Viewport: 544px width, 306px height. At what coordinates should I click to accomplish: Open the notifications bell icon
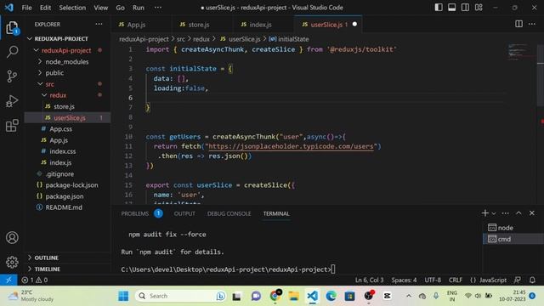tap(532, 280)
